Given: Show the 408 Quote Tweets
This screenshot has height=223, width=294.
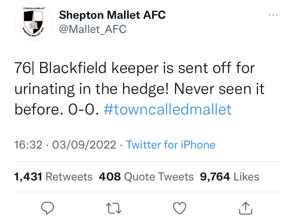Looking at the screenshot, I should pos(146,177).
